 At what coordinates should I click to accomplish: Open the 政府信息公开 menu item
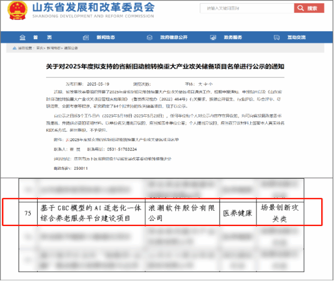(174, 38)
